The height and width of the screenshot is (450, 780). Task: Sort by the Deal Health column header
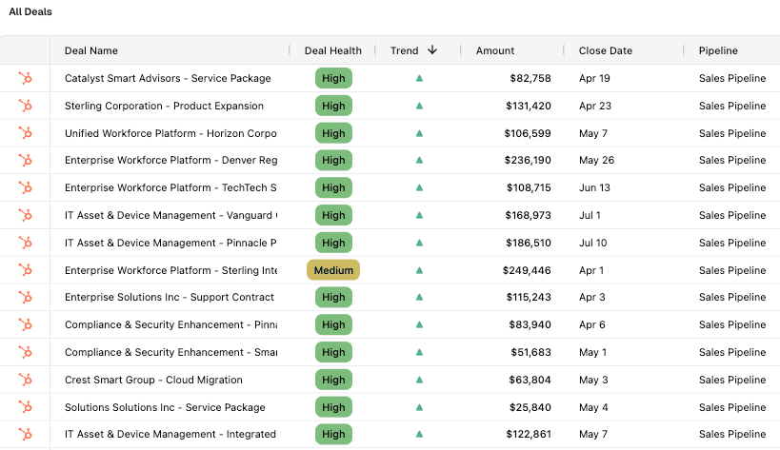(332, 50)
